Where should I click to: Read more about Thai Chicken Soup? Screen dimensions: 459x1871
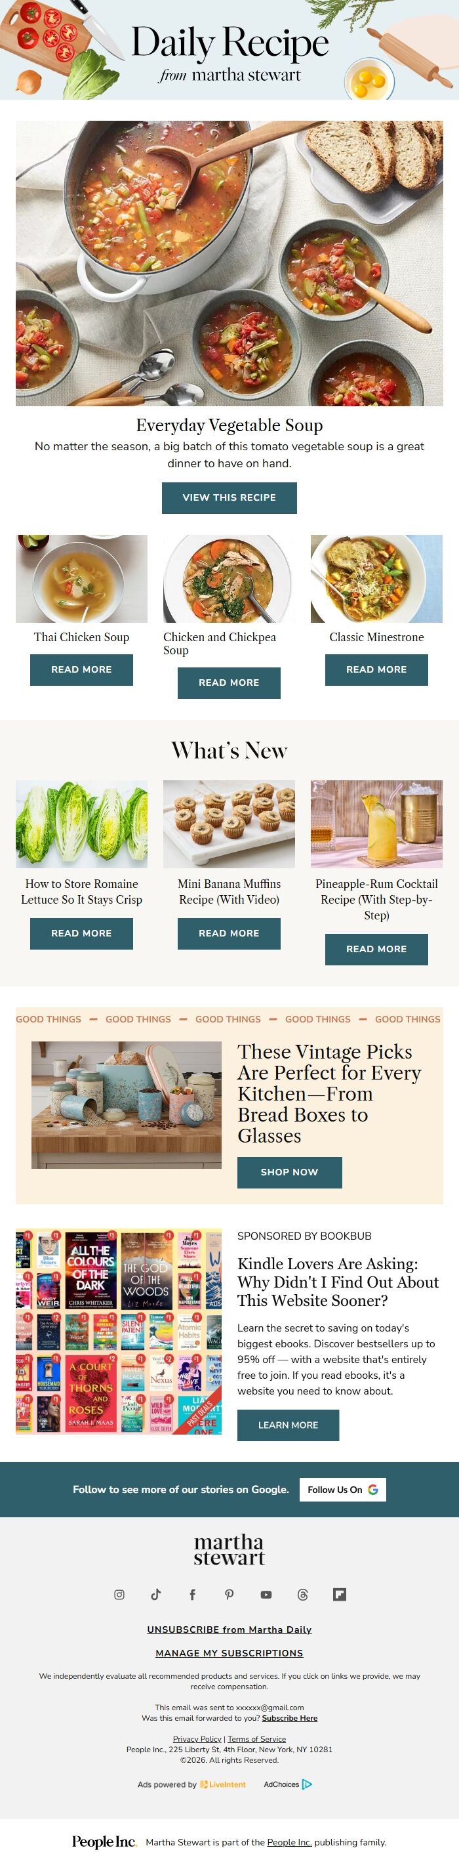click(x=81, y=669)
